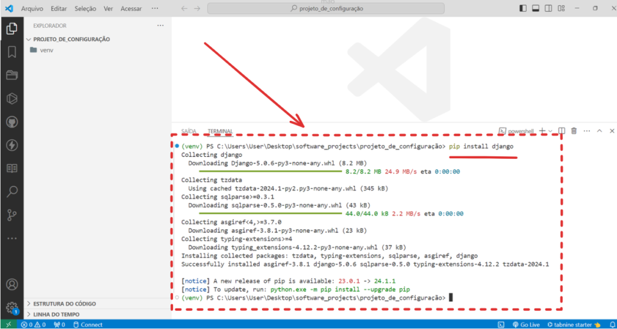Open the Ver menu
617x329 pixels.
click(108, 8)
